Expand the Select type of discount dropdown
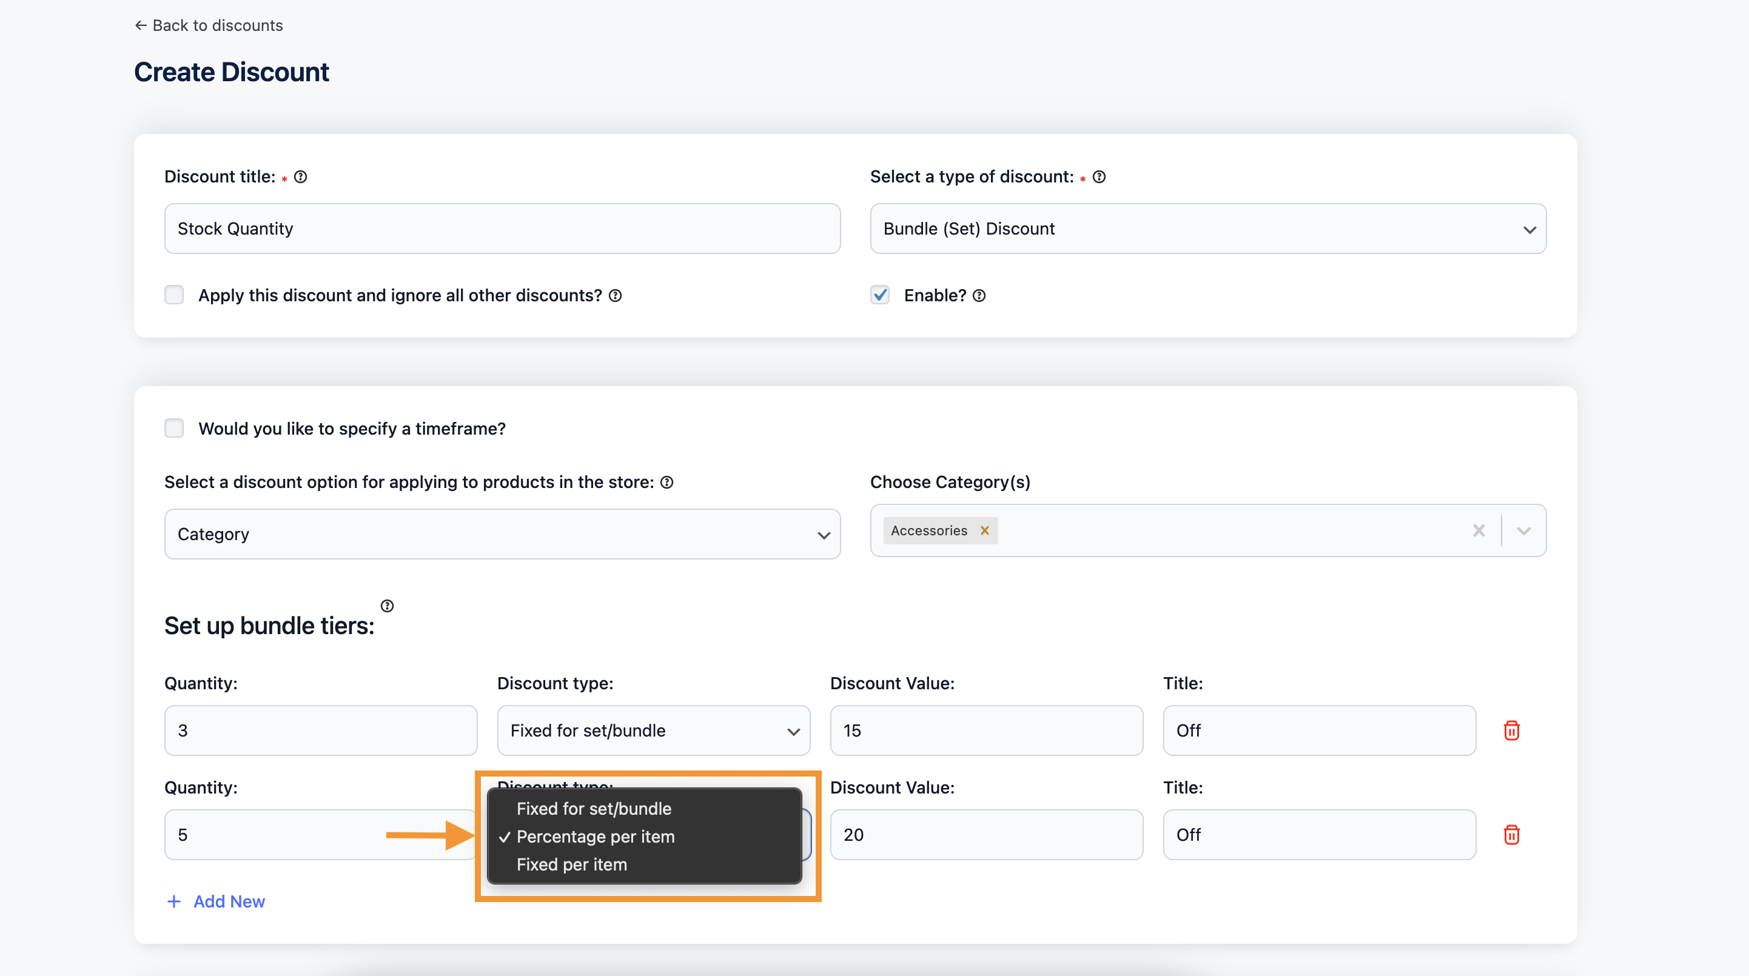The height and width of the screenshot is (976, 1749). click(x=1209, y=228)
